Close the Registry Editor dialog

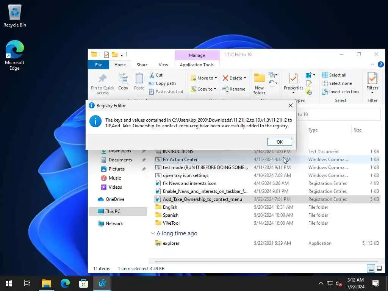coord(291,105)
